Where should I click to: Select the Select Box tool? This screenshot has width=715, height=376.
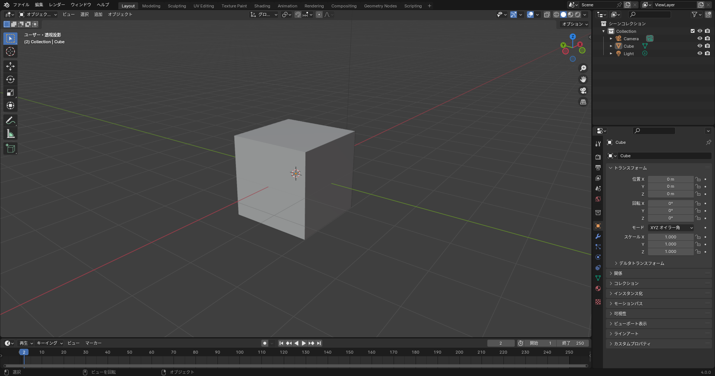tap(10, 38)
